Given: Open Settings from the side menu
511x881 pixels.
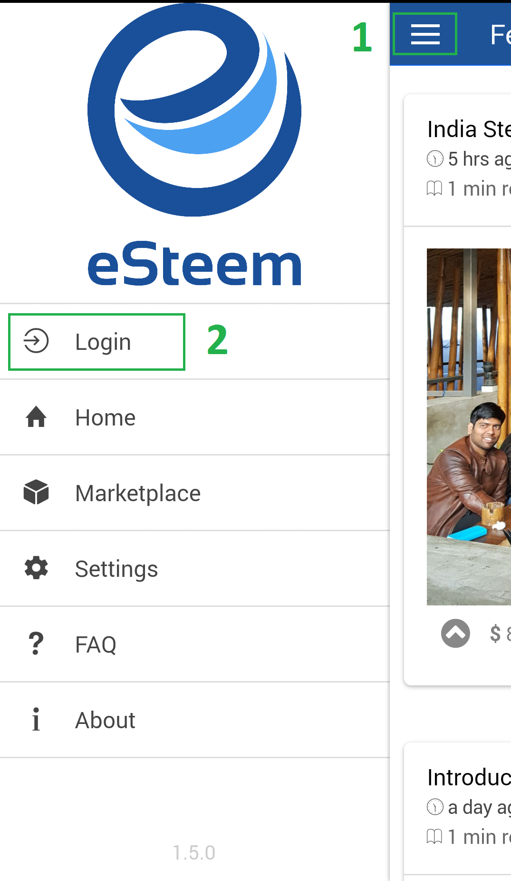Looking at the screenshot, I should click(x=116, y=569).
